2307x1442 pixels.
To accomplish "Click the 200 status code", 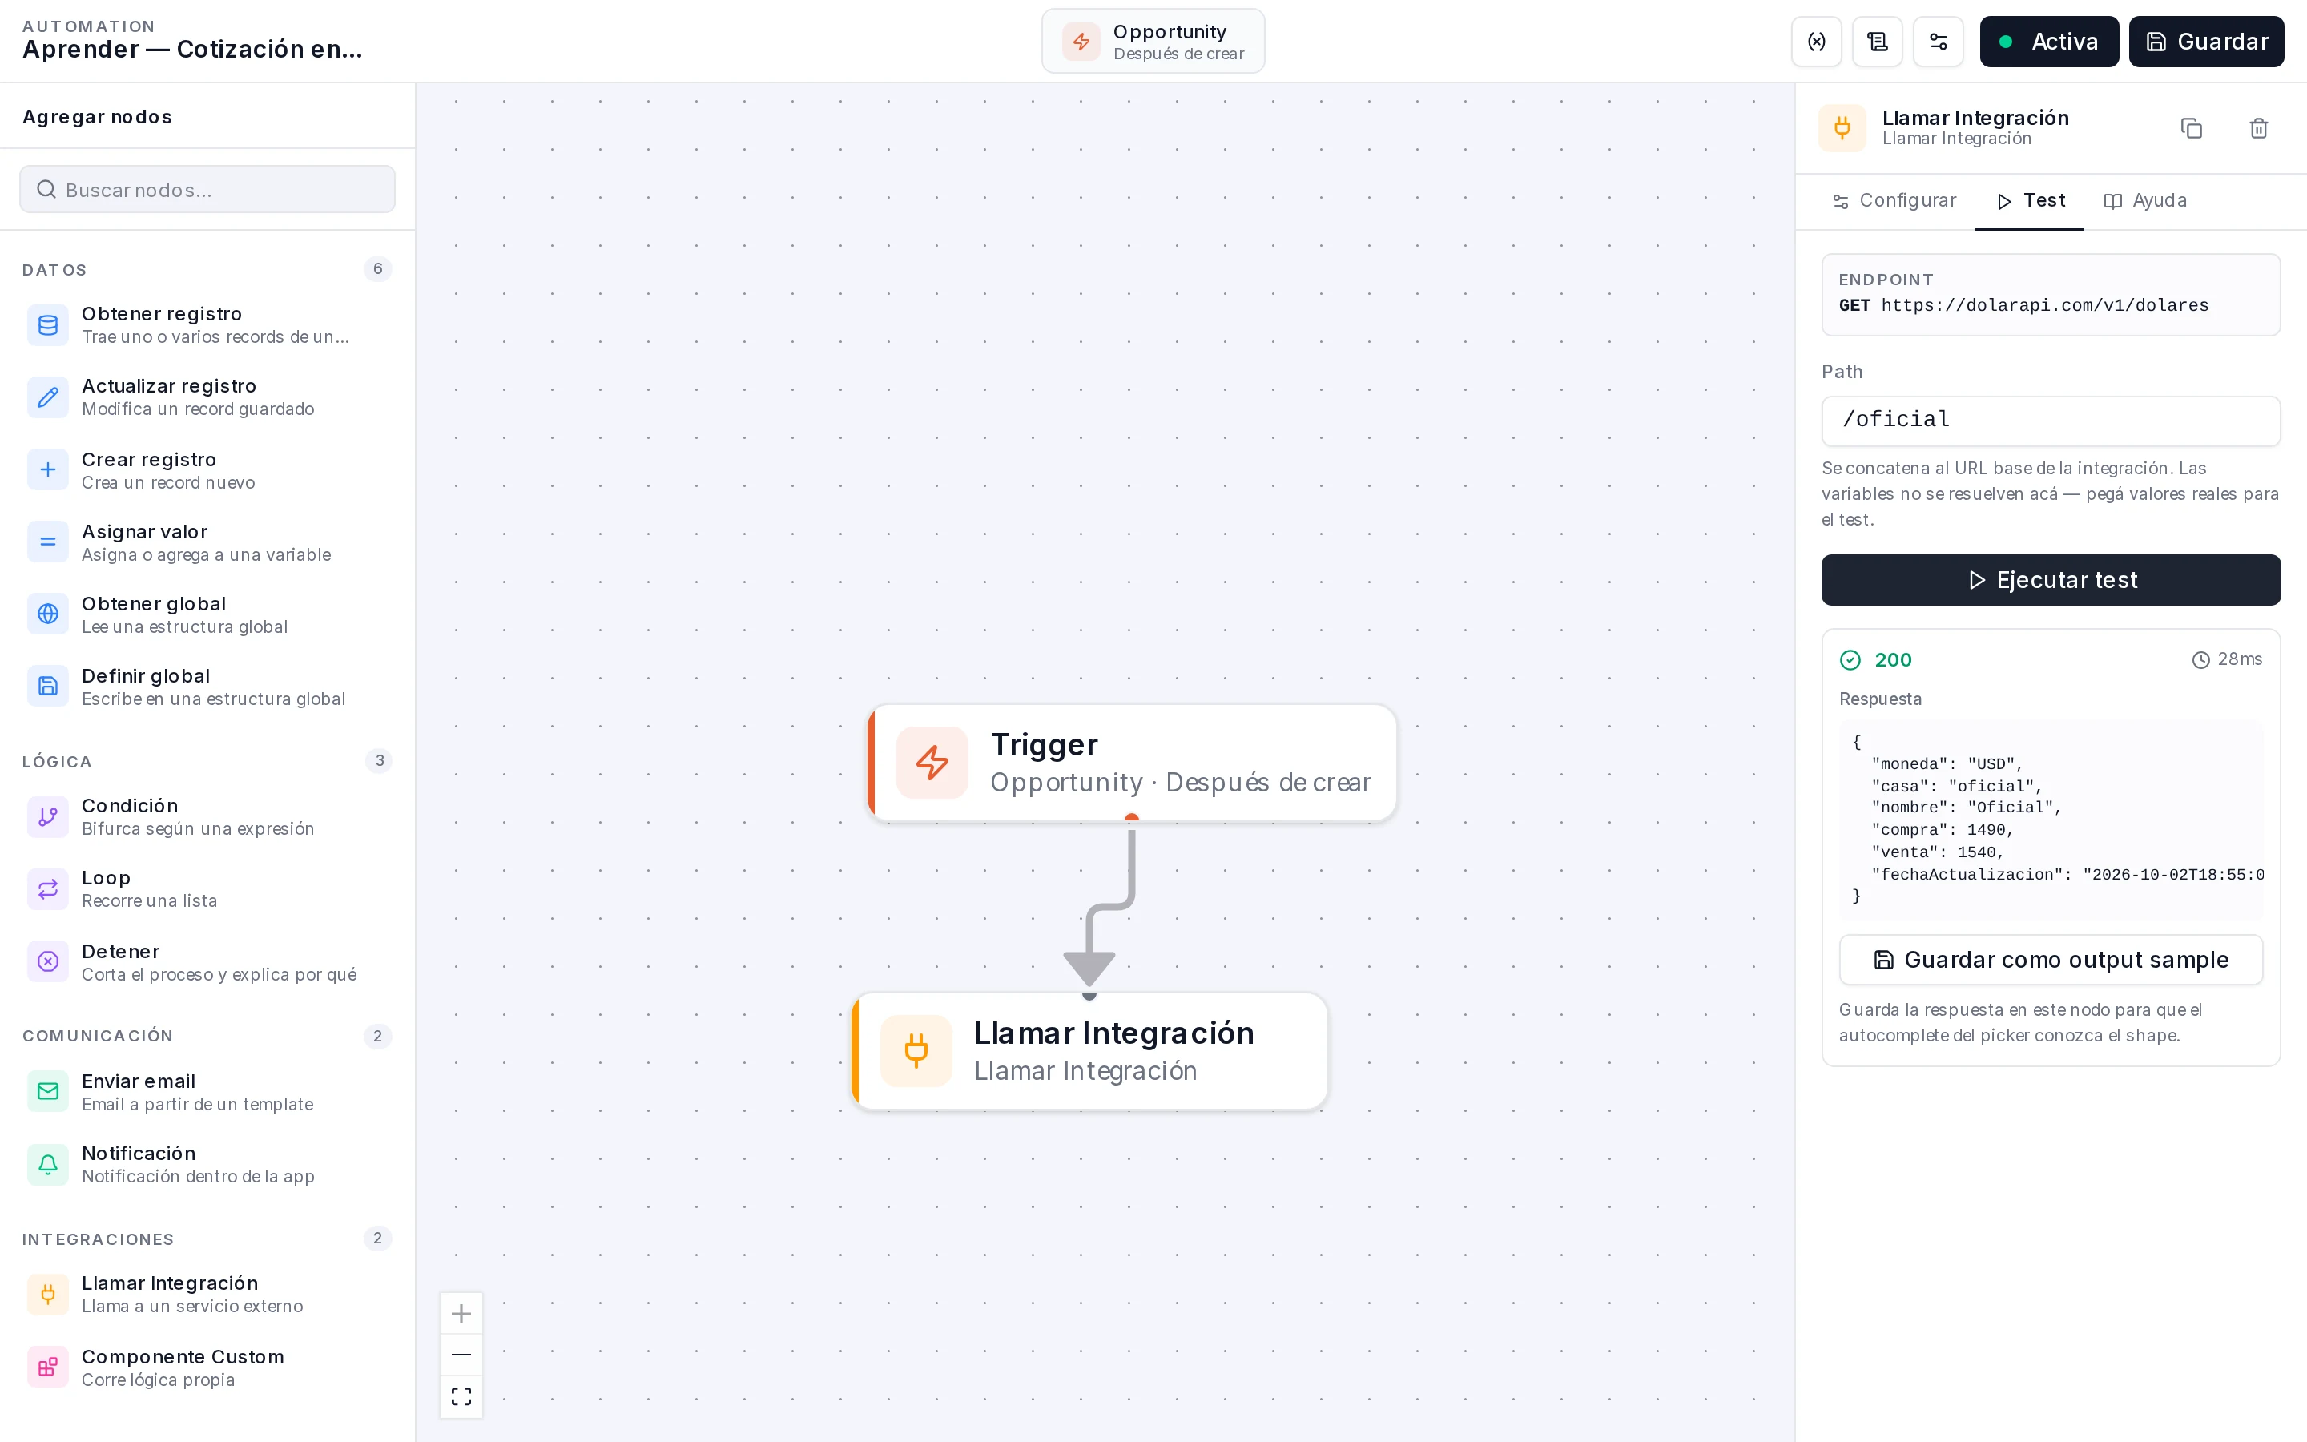I will pos(1892,659).
